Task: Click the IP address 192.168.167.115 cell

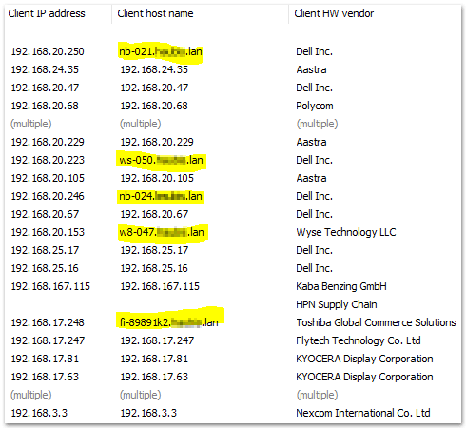Action: [50, 286]
